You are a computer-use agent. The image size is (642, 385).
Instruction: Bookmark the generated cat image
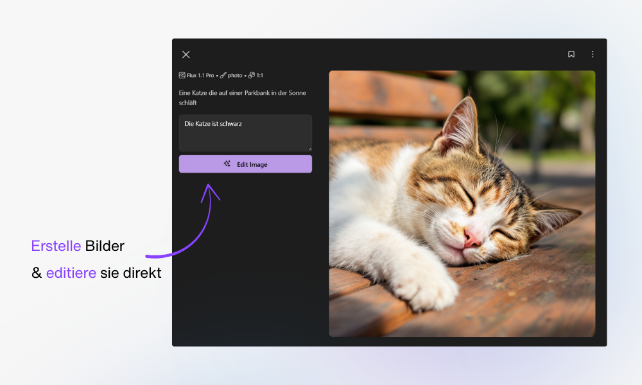[x=571, y=54]
